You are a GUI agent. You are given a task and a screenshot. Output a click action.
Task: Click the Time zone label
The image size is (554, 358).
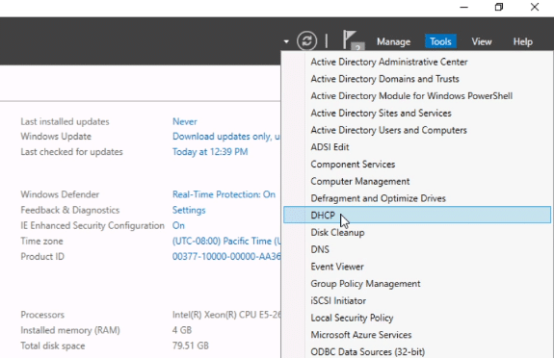[x=41, y=242]
